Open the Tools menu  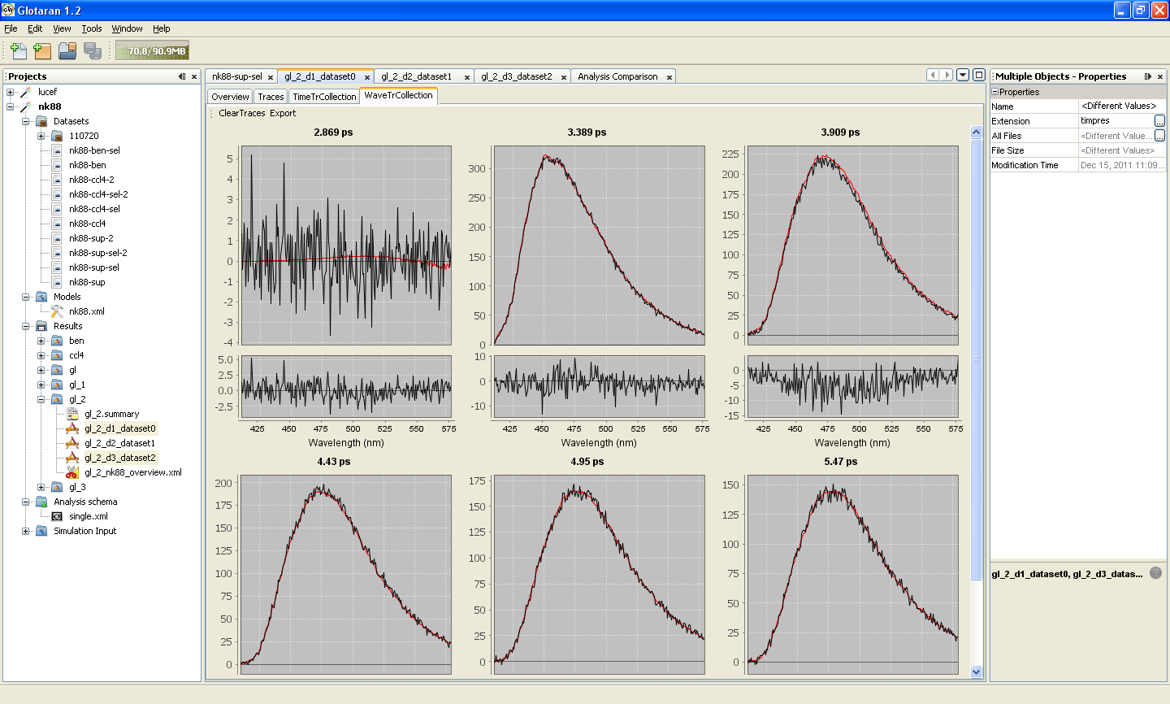(91, 28)
